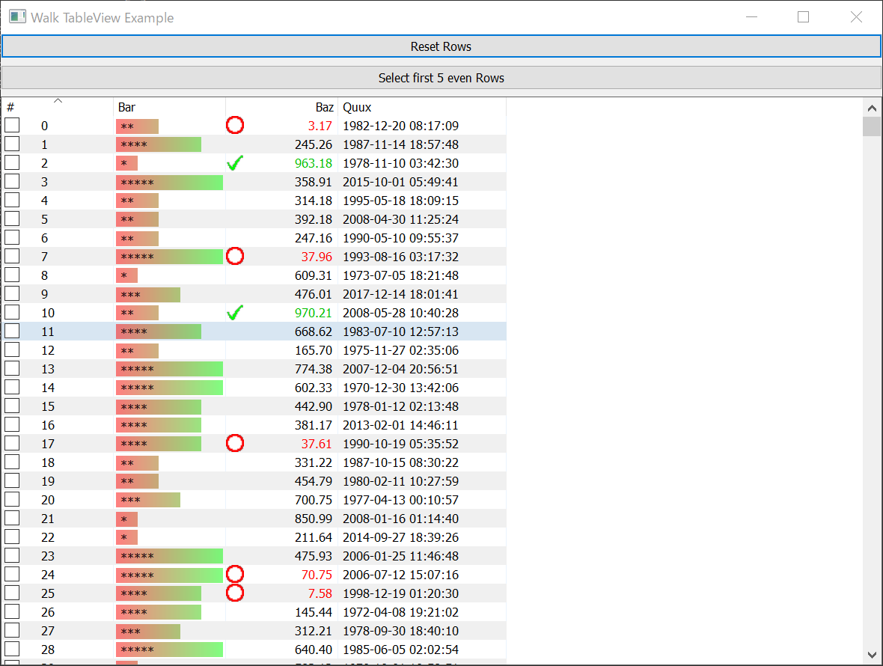This screenshot has height=666, width=883.
Task: Select the date 2014-09-27 18:39:26
Action: click(x=400, y=537)
